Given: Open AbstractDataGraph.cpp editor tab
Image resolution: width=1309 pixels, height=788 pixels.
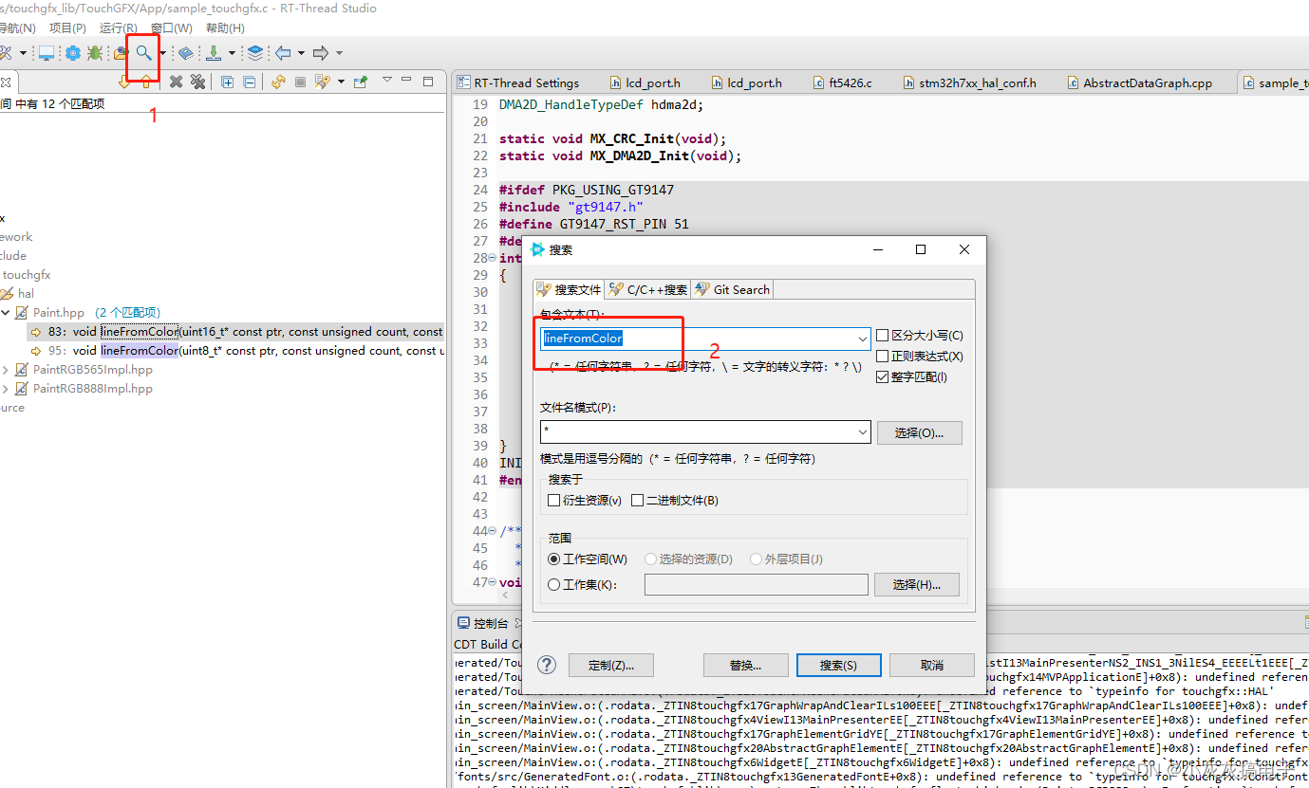Looking at the screenshot, I should coord(1139,83).
